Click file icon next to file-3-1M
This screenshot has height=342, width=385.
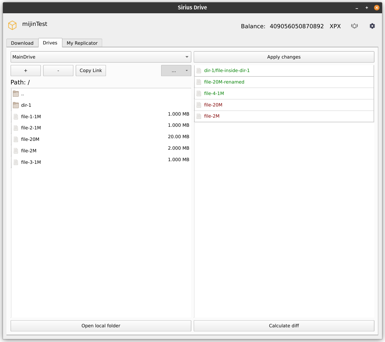16,162
